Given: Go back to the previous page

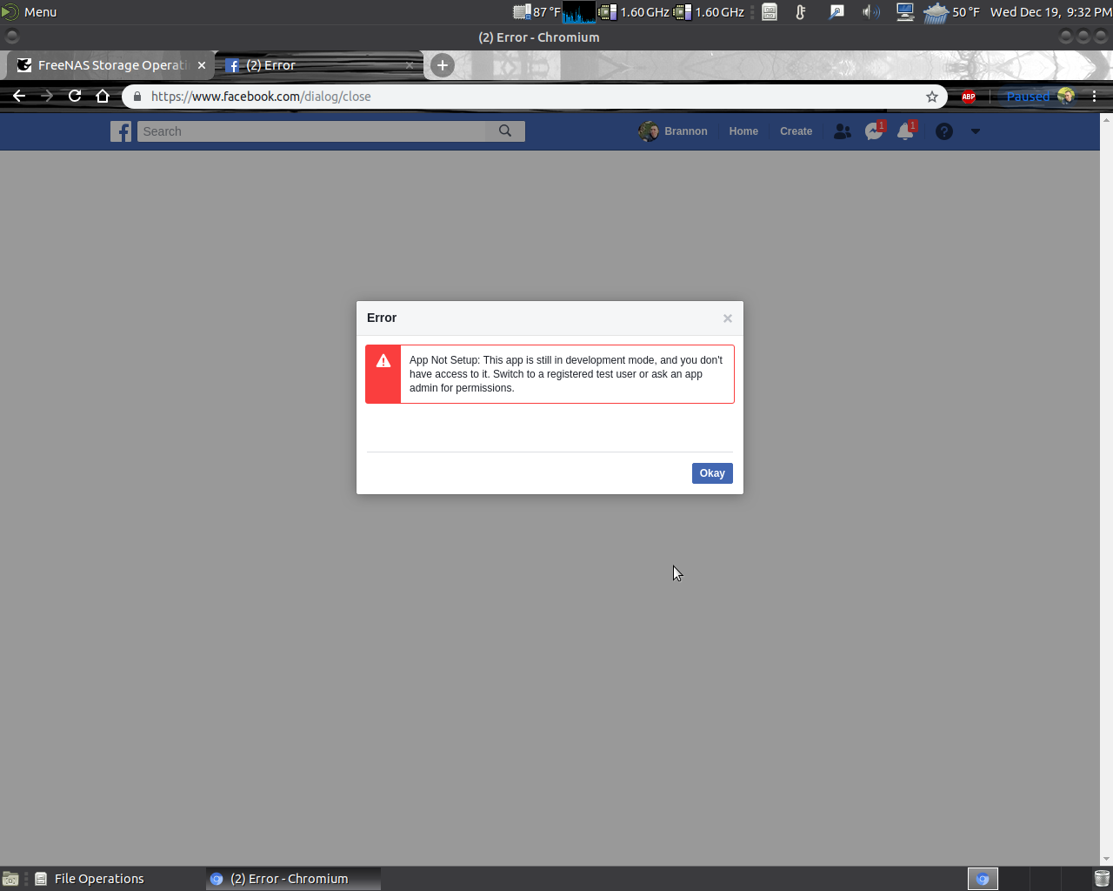Looking at the screenshot, I should (19, 97).
